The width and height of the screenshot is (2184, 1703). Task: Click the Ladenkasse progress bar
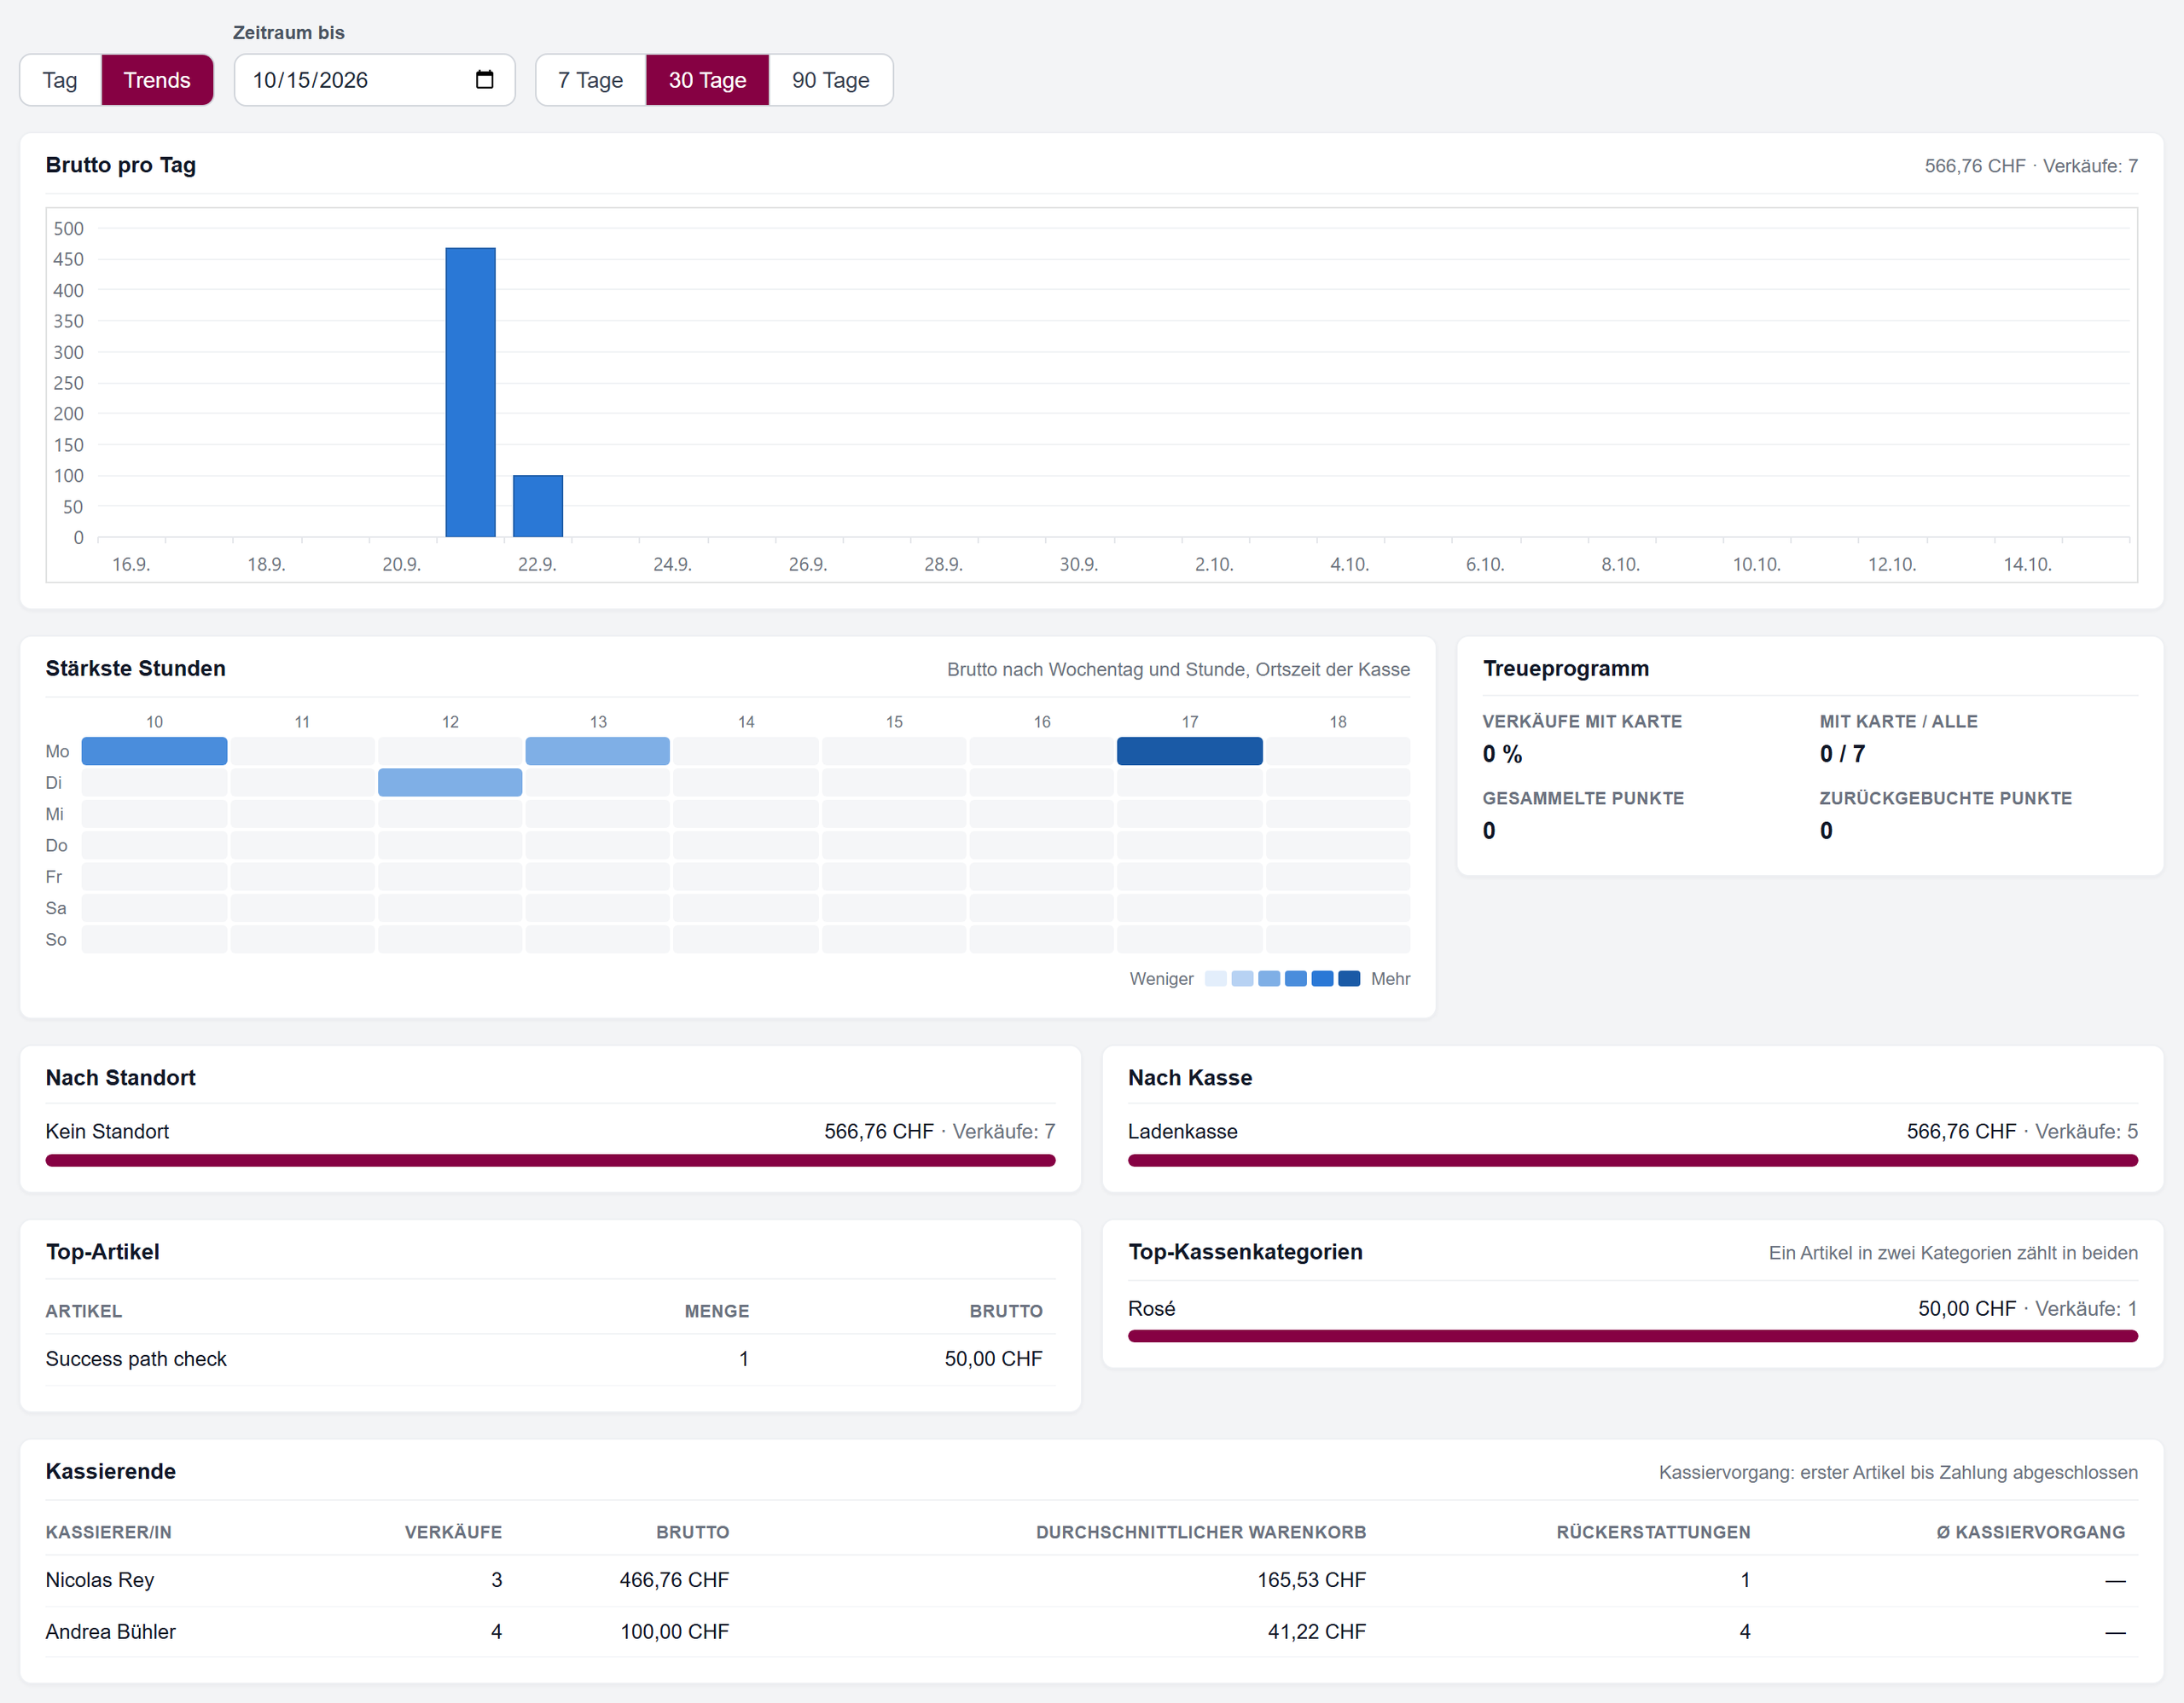click(x=1633, y=1161)
